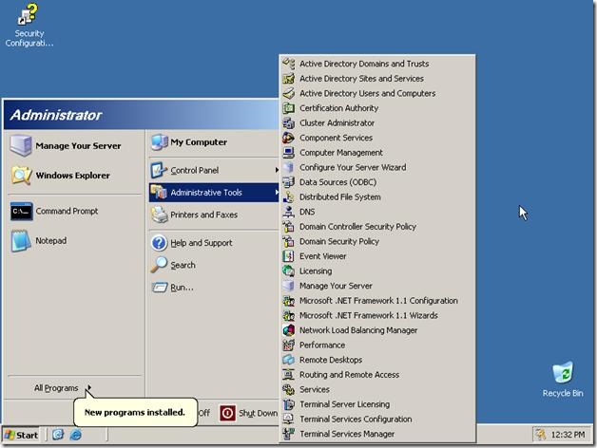Launch Command Prompt from the pinned list
This screenshot has width=597, height=448.
(66, 212)
